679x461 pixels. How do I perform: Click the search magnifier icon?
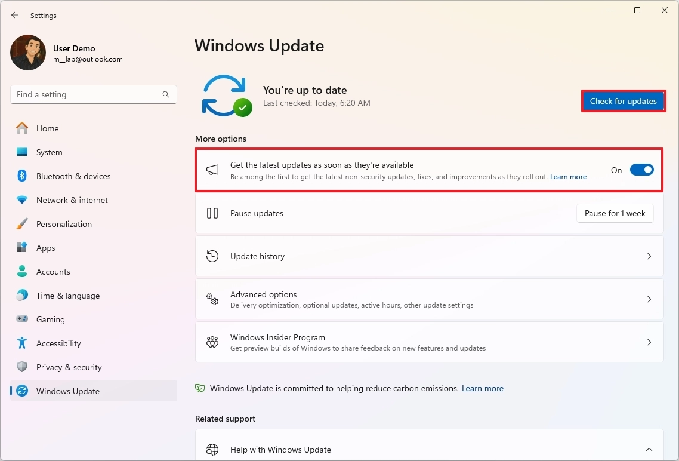point(166,94)
